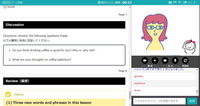Select text-left two-column layout icon
The height and width of the screenshot is (106, 200).
(x=194, y=2)
